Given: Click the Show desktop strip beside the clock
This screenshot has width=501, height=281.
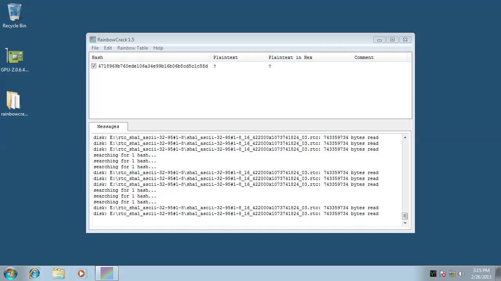Looking at the screenshot, I should click(498, 273).
